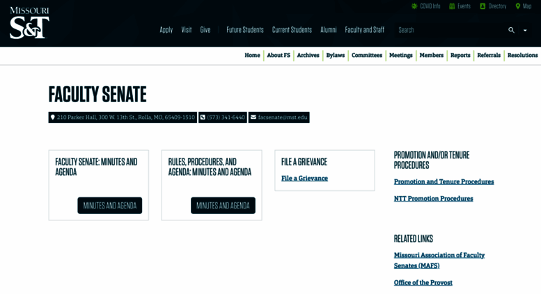The height and width of the screenshot is (294, 541).
Task: Click the location pin icon beside address
Action: point(52,117)
